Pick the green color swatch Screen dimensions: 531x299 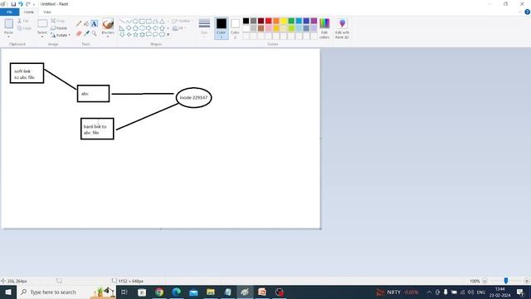(291, 21)
